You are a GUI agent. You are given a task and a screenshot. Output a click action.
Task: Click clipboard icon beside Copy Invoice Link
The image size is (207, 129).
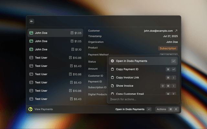pyautogui.click(x=112, y=77)
